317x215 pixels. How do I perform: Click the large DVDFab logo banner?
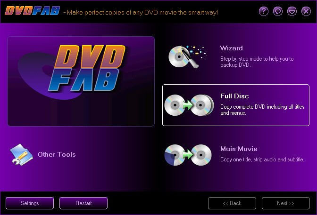pos(81,81)
